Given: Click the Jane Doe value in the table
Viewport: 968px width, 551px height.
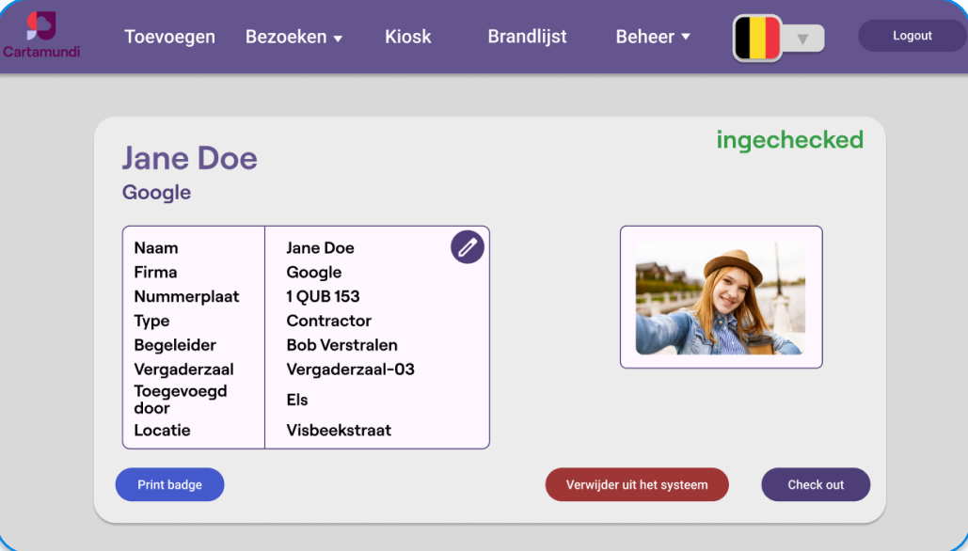Looking at the screenshot, I should click(320, 248).
